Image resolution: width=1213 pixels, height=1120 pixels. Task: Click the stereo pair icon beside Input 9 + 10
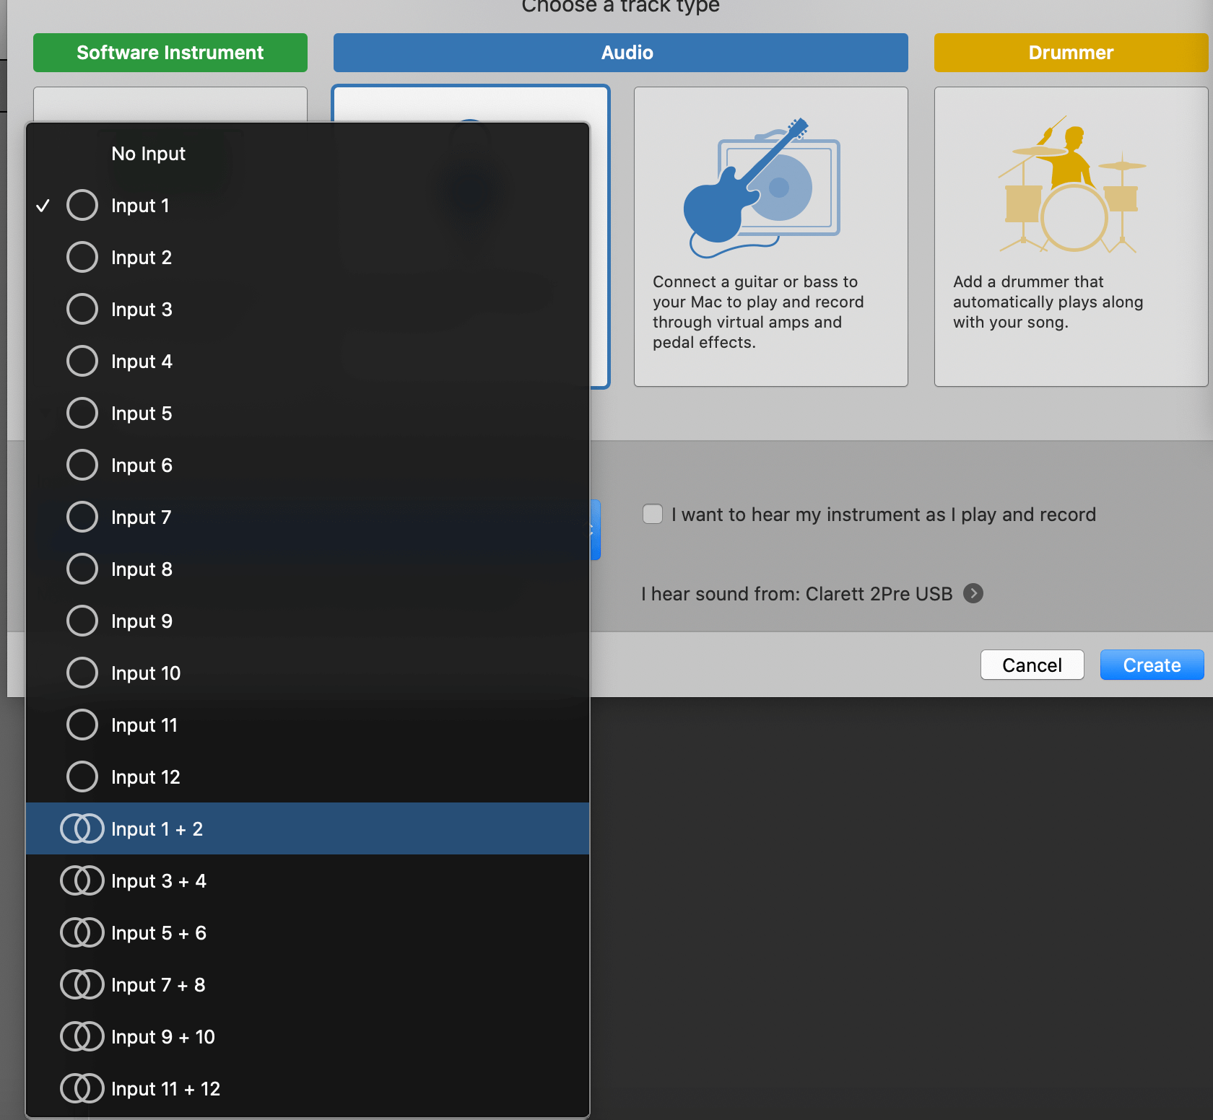tap(82, 1036)
